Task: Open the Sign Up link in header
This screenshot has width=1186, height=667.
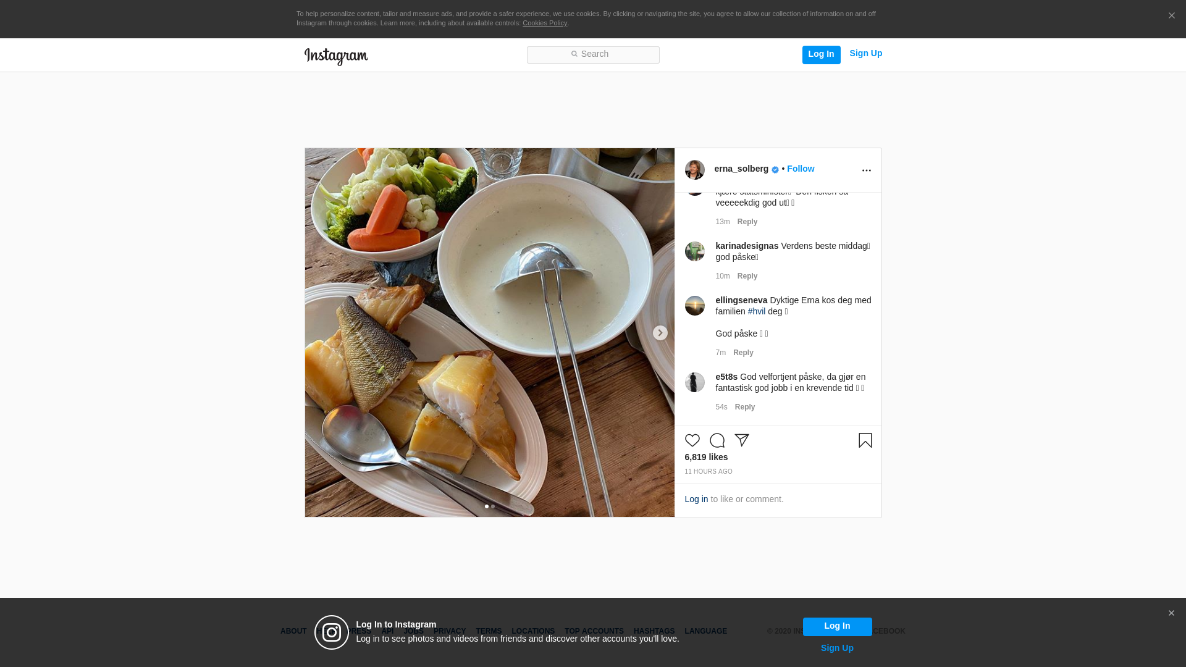Action: [x=865, y=54]
